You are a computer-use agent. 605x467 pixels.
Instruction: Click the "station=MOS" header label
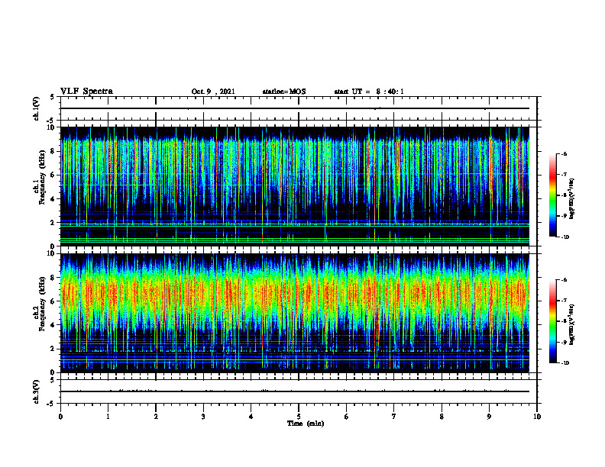pos(284,92)
